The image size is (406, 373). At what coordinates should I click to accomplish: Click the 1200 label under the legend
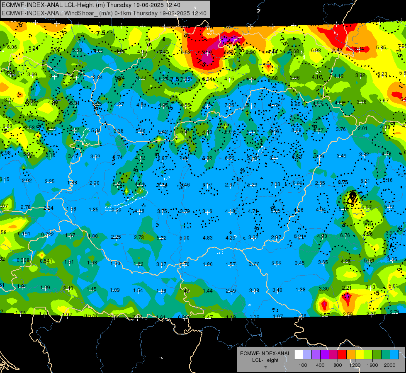tap(355, 365)
